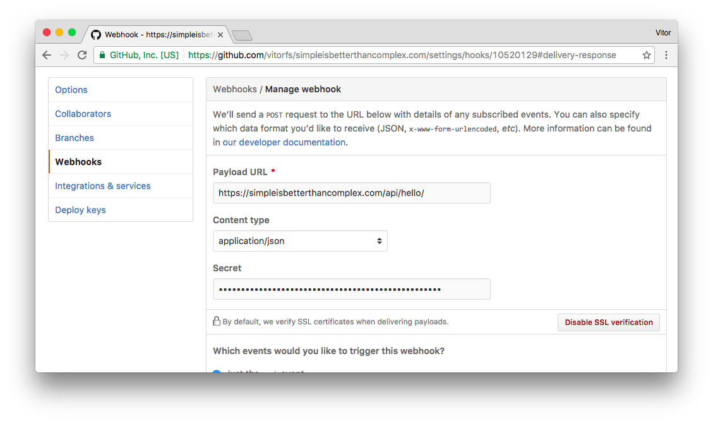Click the red close window button

click(46, 32)
